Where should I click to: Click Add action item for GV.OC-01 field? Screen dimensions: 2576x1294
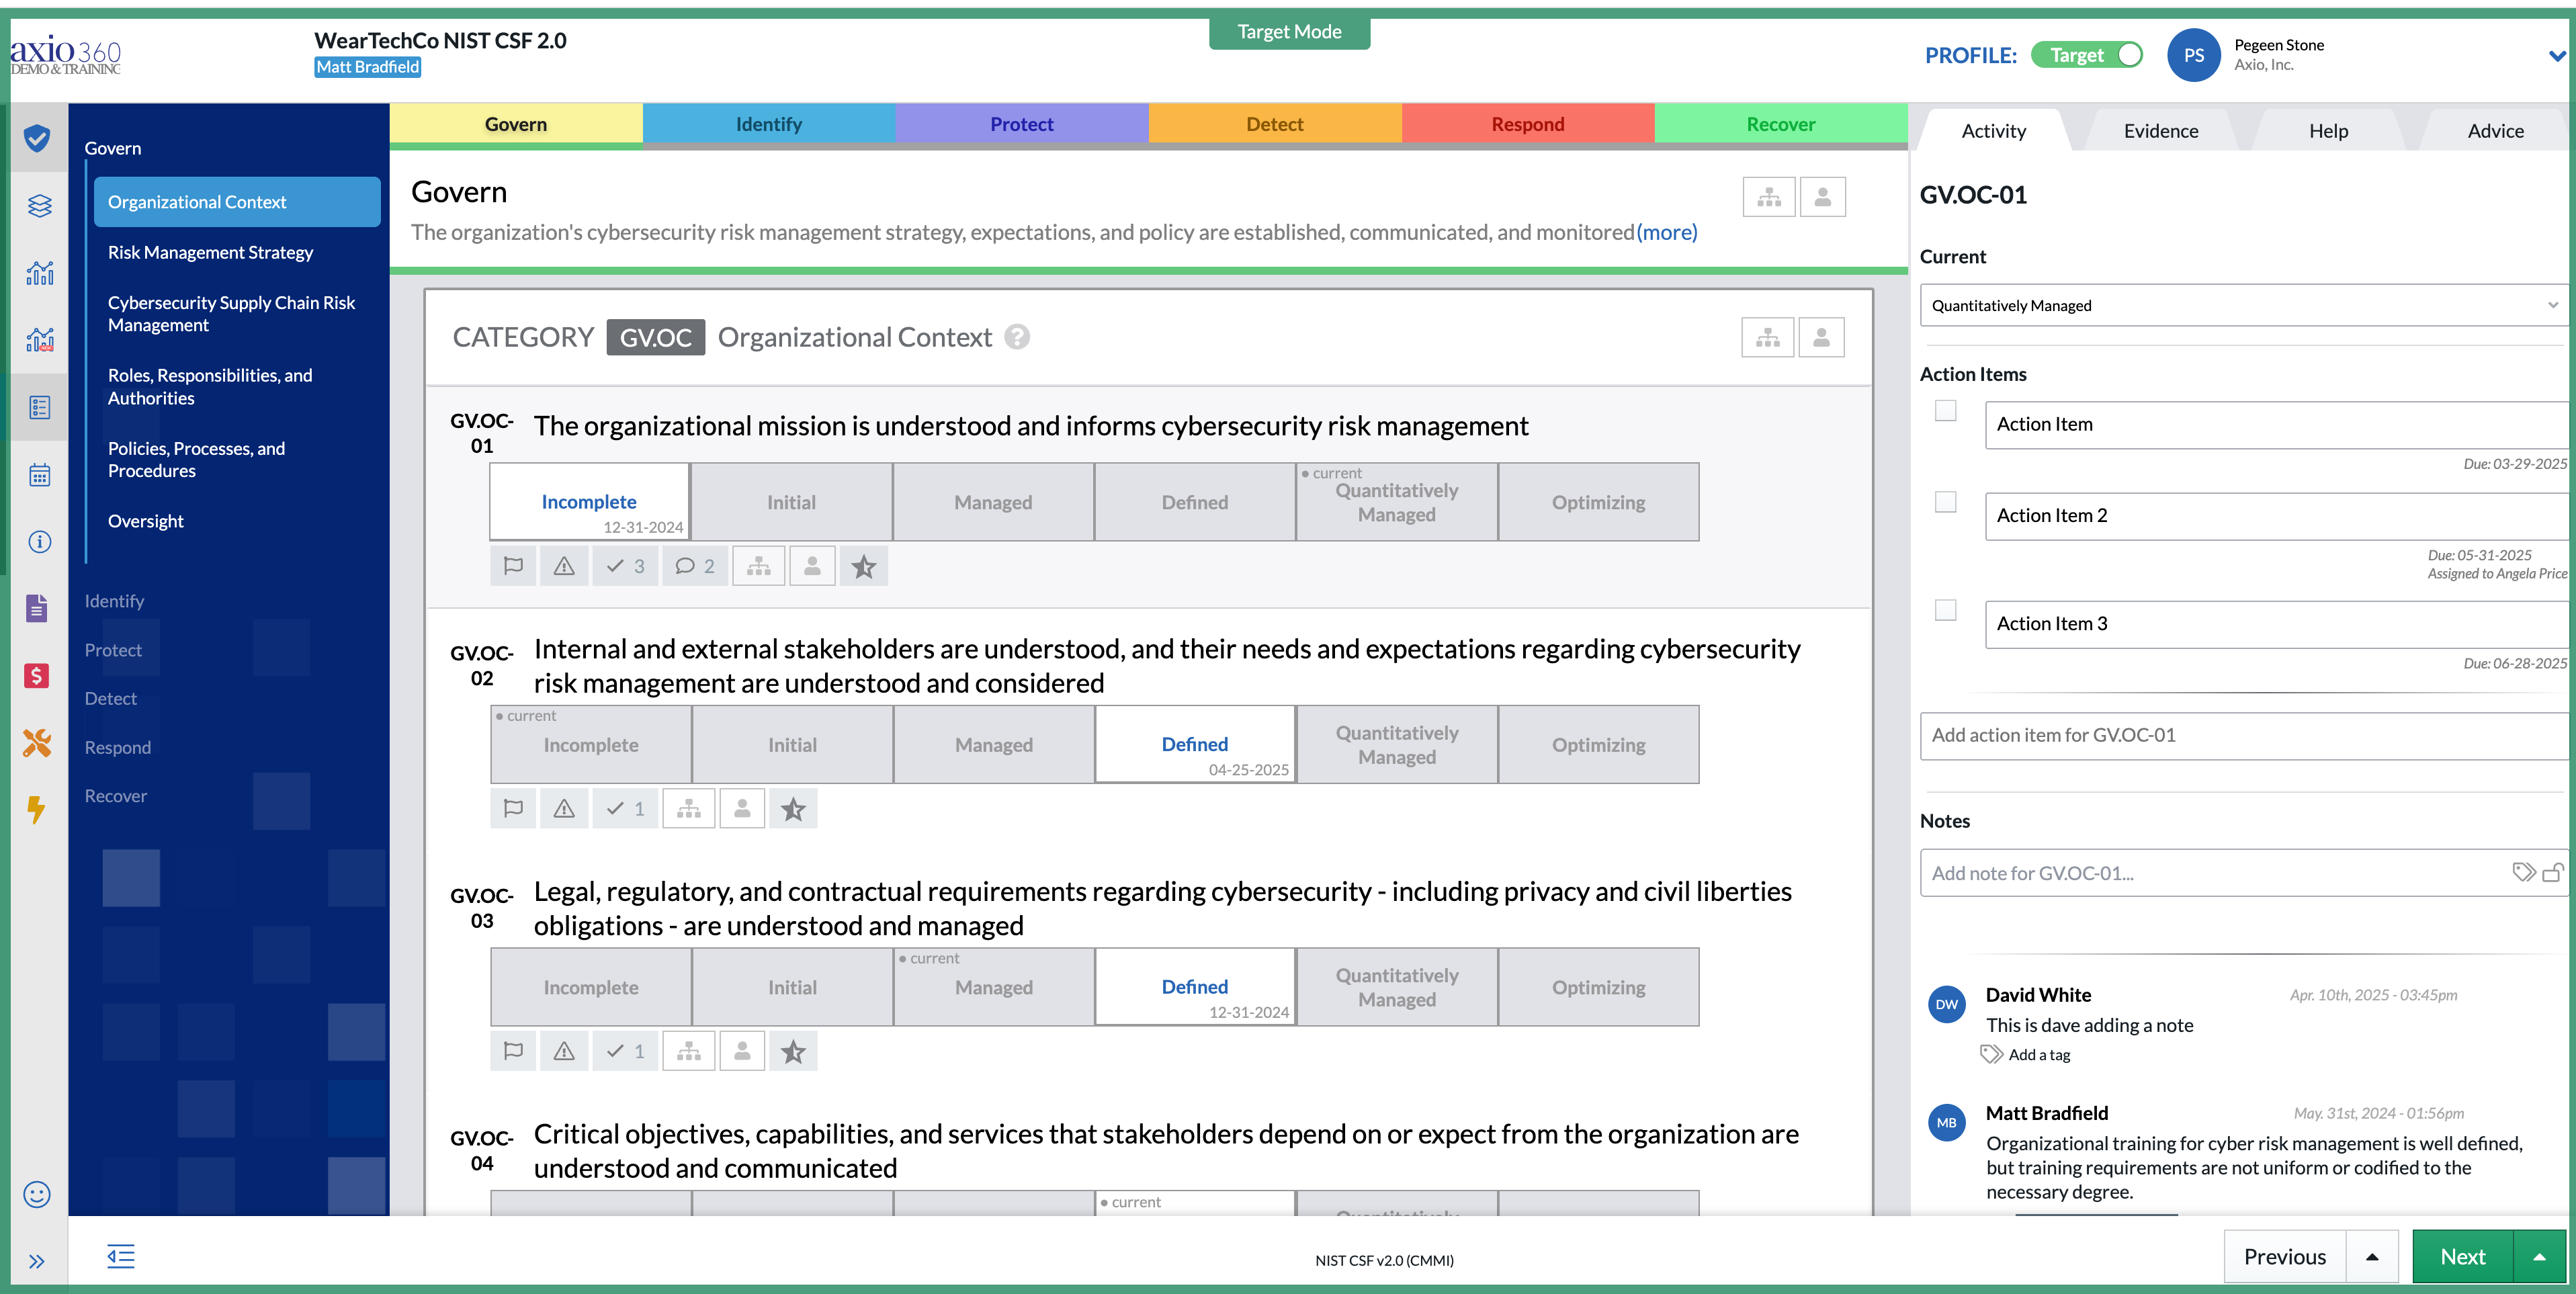[2244, 735]
